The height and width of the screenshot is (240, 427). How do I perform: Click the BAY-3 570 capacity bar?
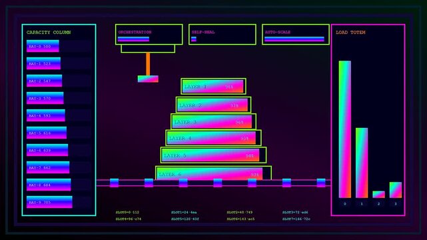tap(45, 98)
